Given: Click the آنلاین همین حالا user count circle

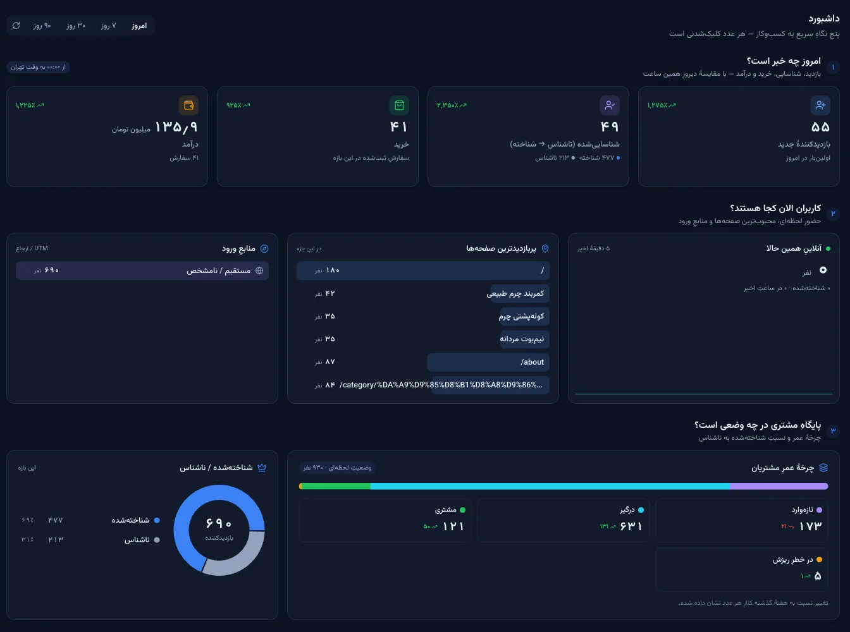Looking at the screenshot, I should 823,270.
